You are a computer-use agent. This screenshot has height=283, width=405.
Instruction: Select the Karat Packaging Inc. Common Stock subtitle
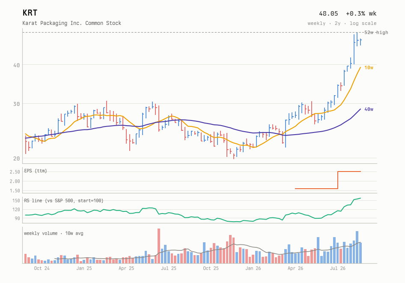[x=72, y=23]
